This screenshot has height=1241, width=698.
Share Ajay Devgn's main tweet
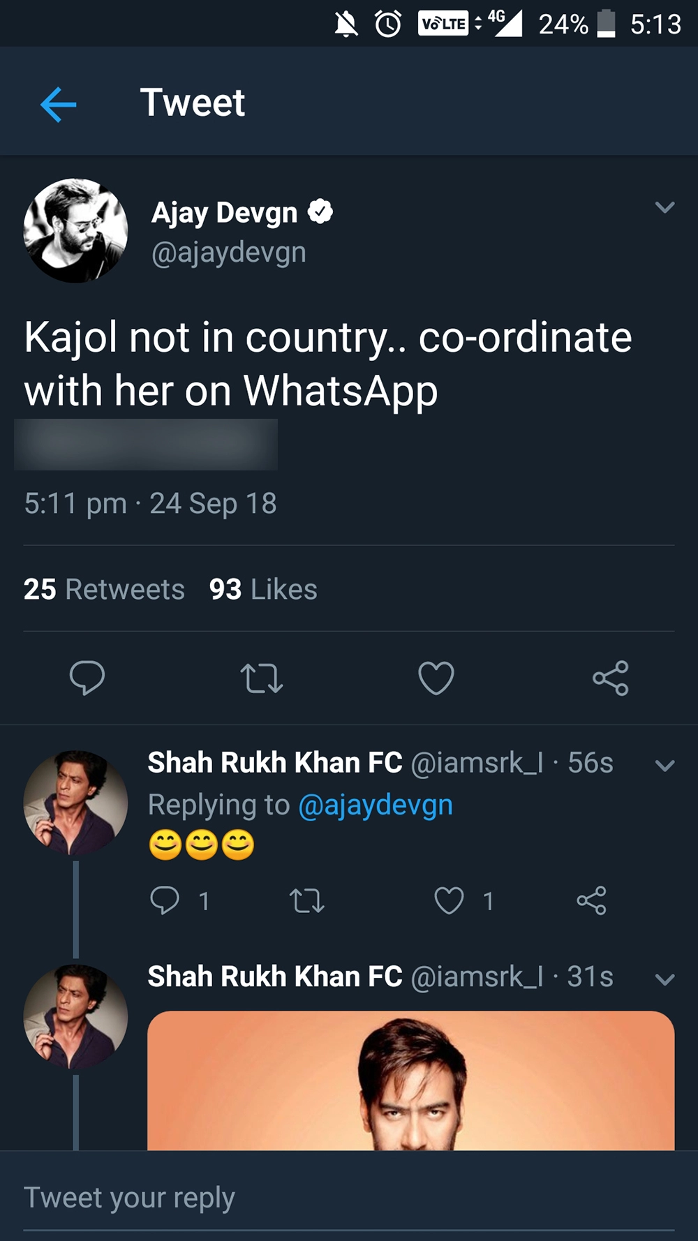pyautogui.click(x=611, y=678)
